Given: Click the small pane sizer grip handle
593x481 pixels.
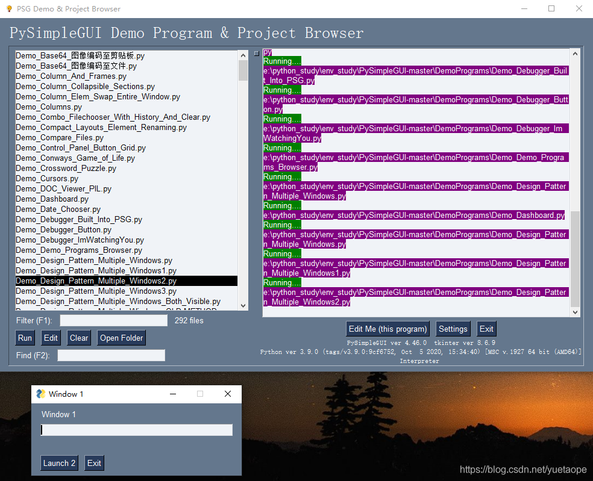Looking at the screenshot, I should click(257, 54).
